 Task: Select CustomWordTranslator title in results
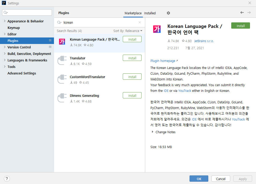tap(87, 77)
